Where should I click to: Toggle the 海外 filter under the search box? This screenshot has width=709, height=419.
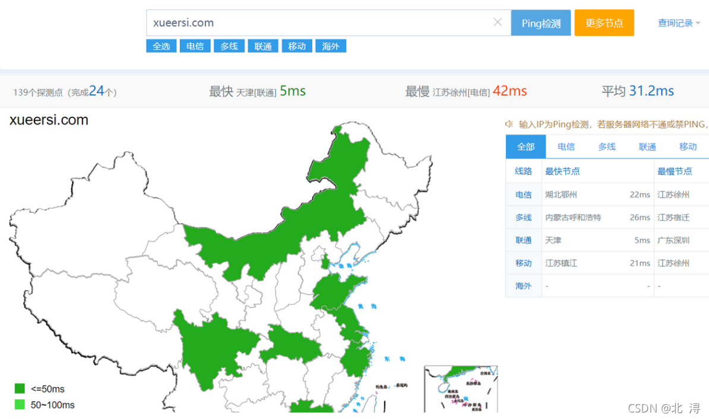[331, 46]
